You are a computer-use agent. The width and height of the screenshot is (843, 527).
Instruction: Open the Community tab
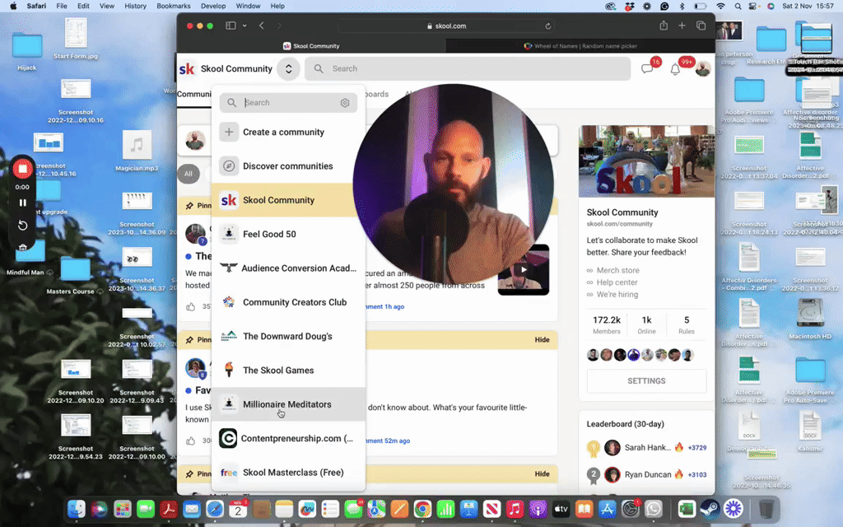point(194,94)
